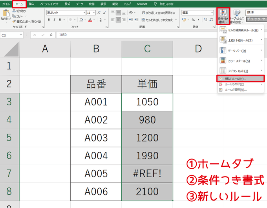
Task: Open the font name dropdown (游ゴシック)
Action: (84, 13)
